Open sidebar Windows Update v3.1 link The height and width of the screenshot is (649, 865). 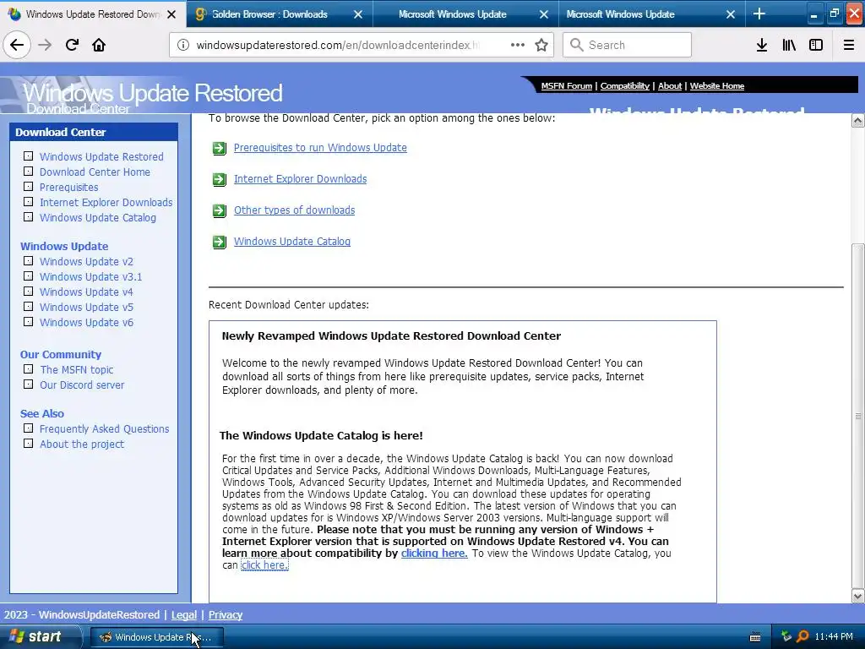pyautogui.click(x=91, y=277)
